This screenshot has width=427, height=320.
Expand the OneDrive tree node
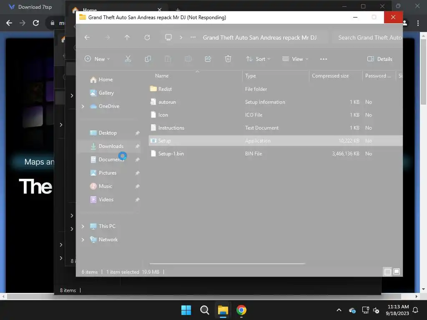pos(83,106)
